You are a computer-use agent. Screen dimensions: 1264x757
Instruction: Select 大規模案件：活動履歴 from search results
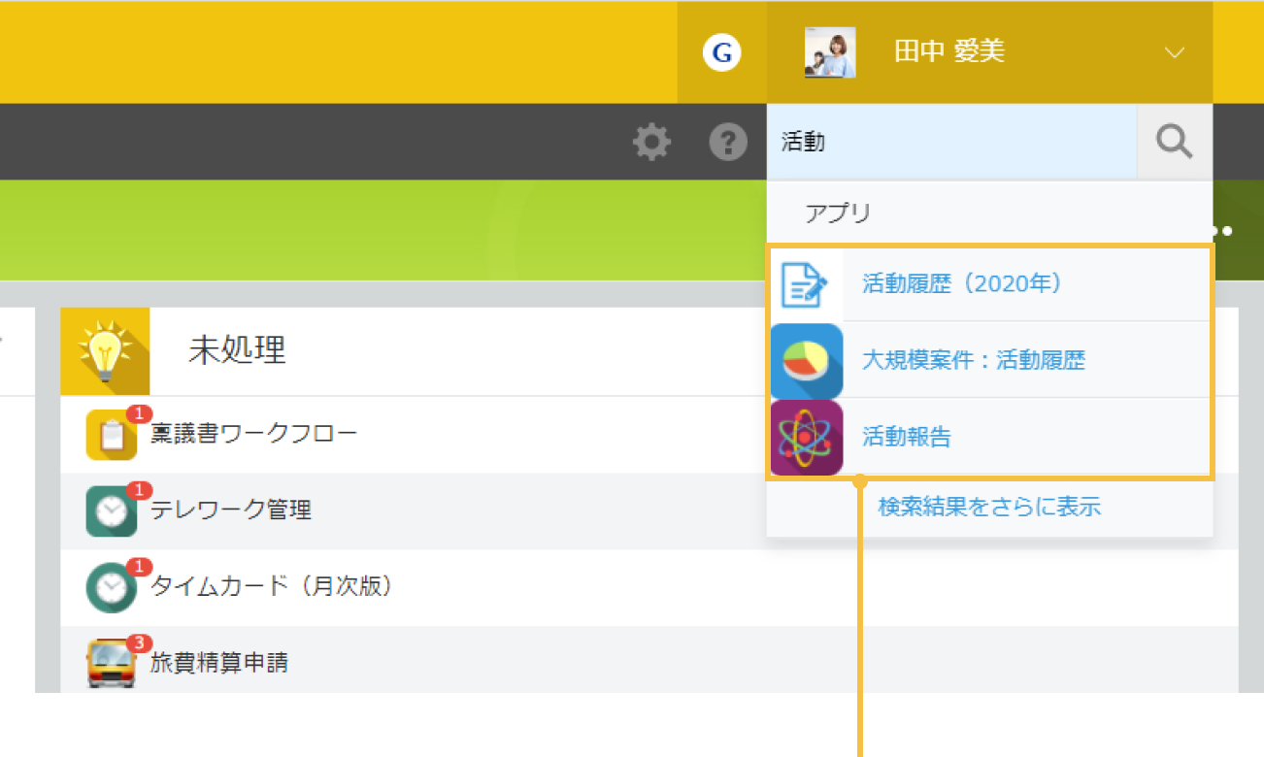(974, 360)
